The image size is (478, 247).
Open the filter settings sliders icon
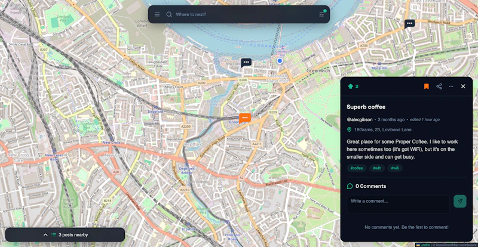(321, 14)
